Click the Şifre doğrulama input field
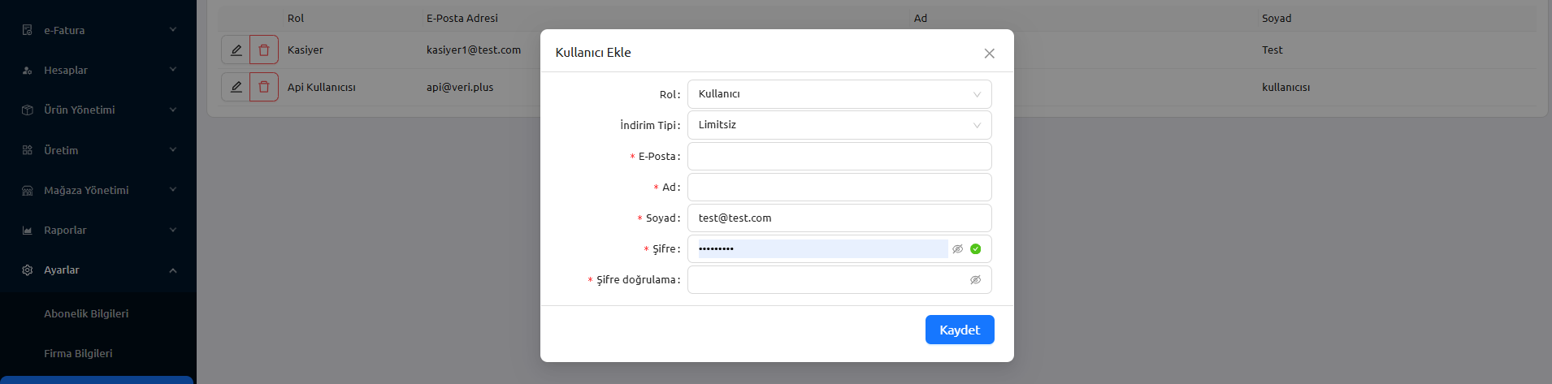1552x384 pixels. 839,279
